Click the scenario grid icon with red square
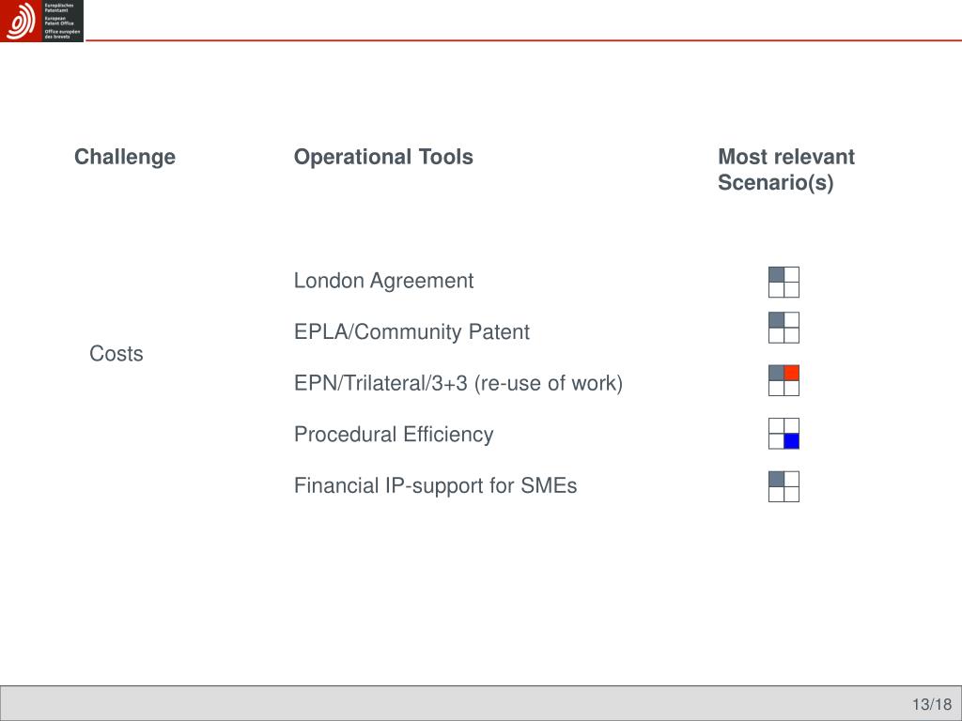Image resolution: width=962 pixels, height=721 pixels. pyautogui.click(x=784, y=380)
